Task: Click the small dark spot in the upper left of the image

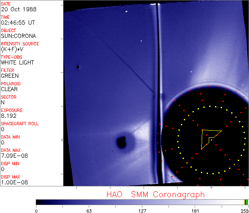Action: 78,67
